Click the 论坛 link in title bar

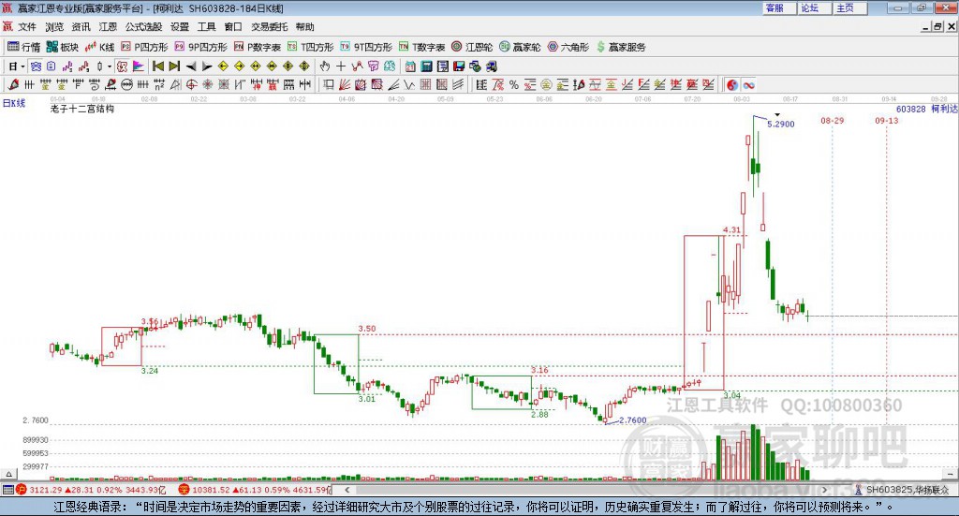pos(814,7)
